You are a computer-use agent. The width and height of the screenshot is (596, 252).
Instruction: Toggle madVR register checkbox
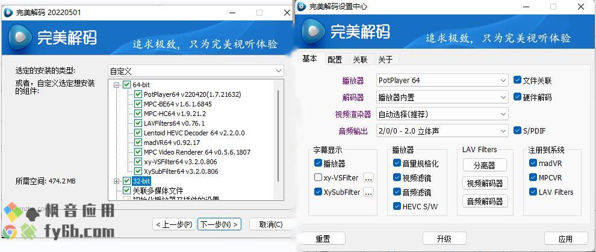pos(533,163)
